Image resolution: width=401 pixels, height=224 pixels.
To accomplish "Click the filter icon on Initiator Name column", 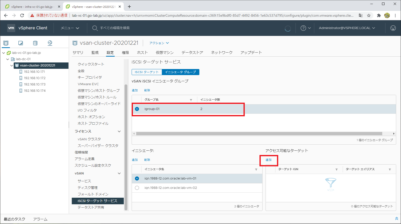I will (256, 169).
